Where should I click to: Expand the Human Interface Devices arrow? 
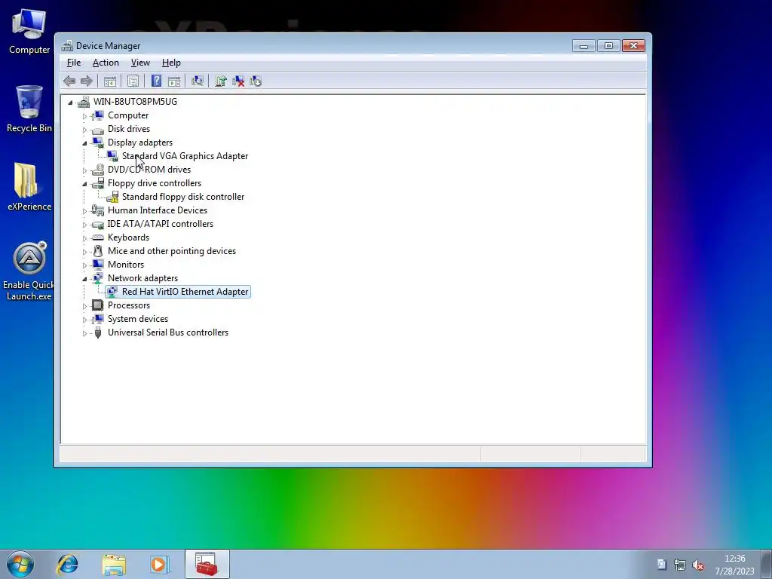[x=84, y=211]
